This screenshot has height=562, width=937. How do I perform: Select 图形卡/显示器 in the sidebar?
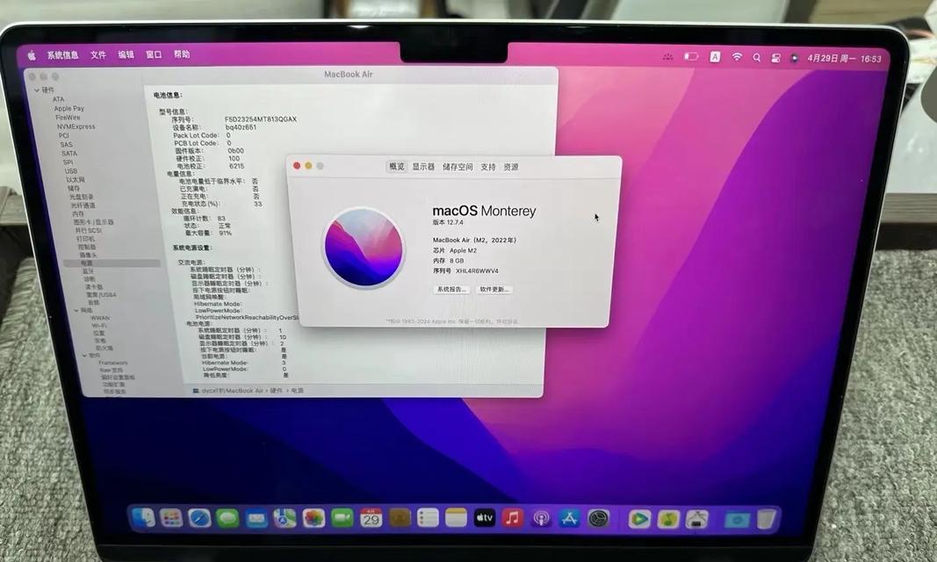tap(93, 222)
